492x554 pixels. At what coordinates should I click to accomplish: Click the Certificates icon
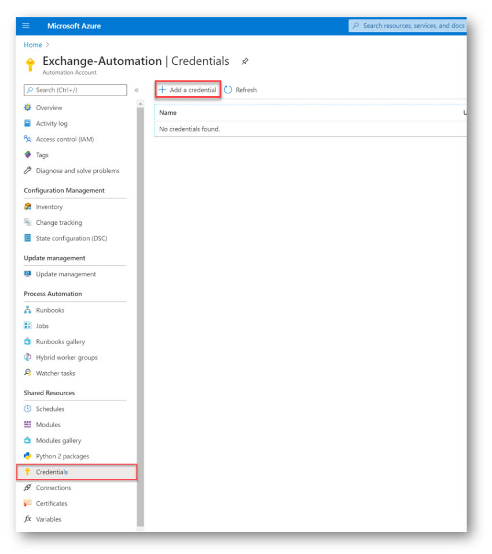(x=28, y=503)
